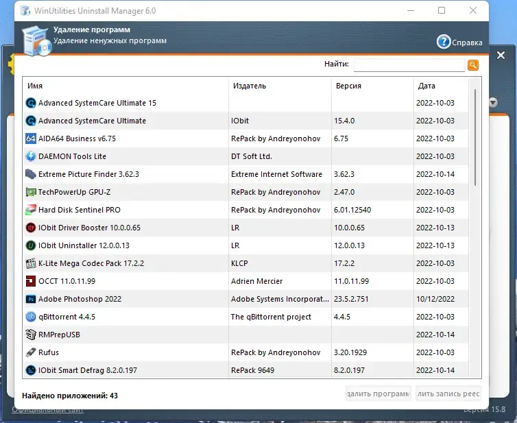Click the blue question mark help icon
Screen dimensions: 517x423
click(x=444, y=42)
